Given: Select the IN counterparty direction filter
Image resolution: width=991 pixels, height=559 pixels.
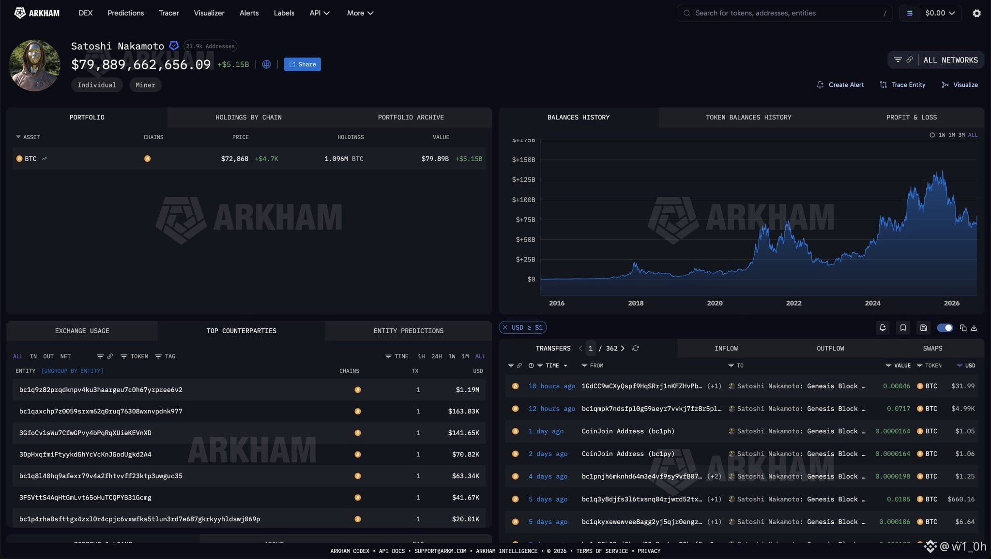Looking at the screenshot, I should coord(33,356).
